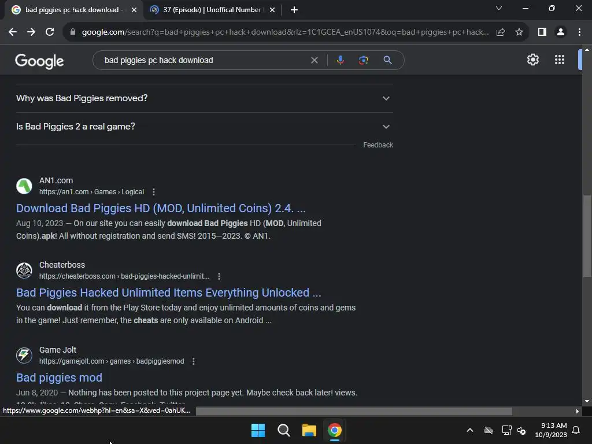Open the browser side panel
The width and height of the screenshot is (592, 444).
[x=542, y=32]
